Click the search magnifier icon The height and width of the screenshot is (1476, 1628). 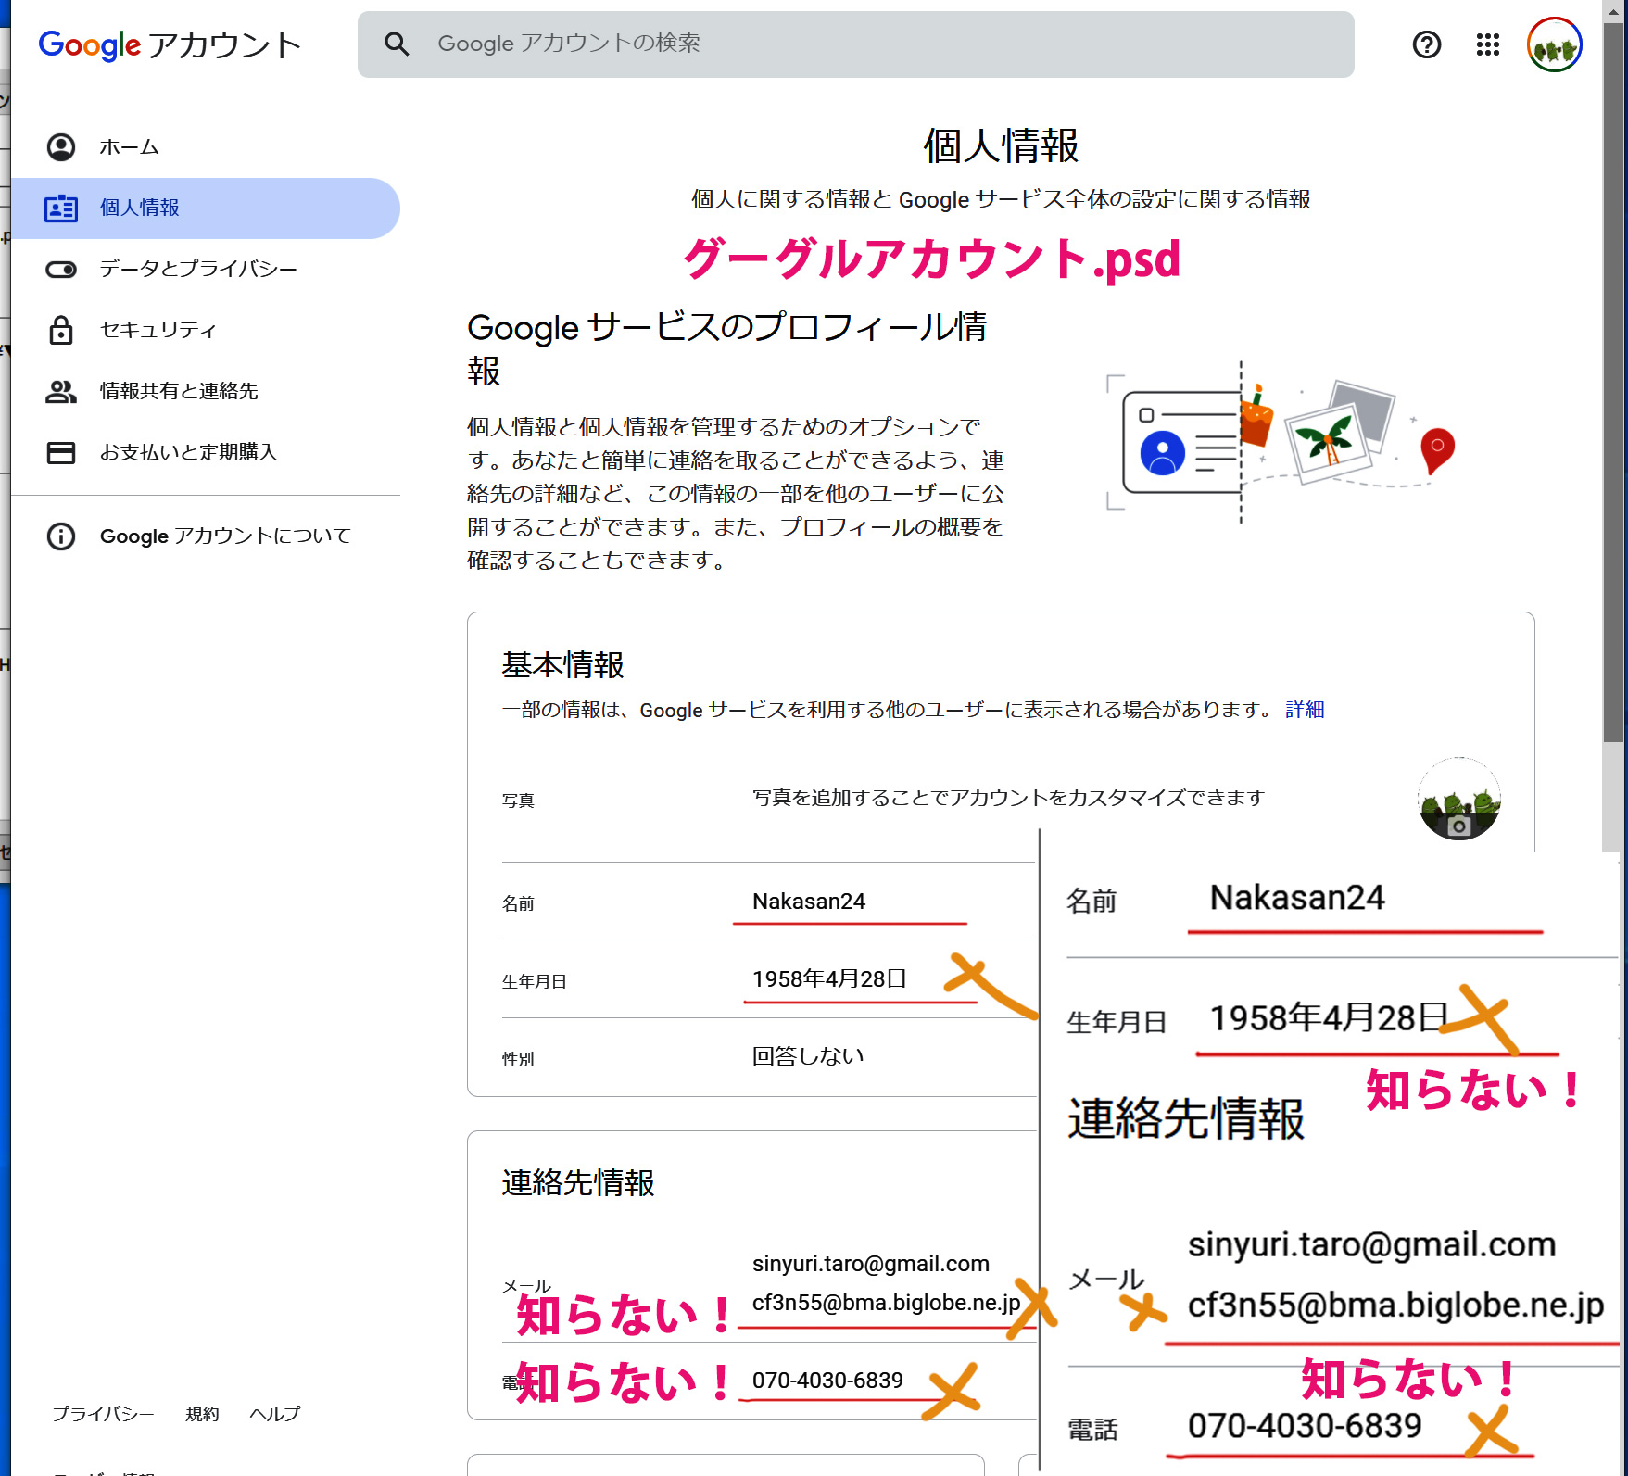click(x=397, y=44)
